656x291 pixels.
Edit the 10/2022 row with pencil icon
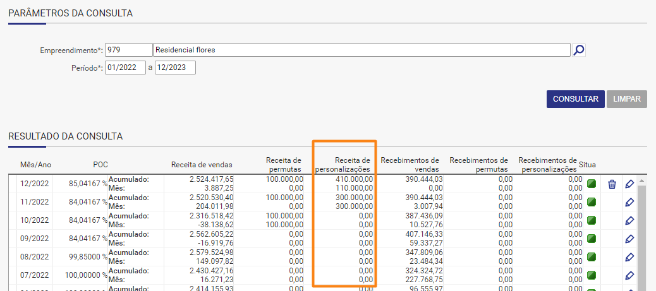point(629,221)
